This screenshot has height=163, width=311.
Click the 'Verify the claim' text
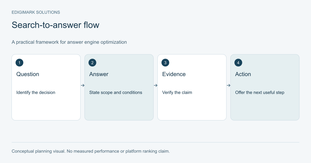tap(177, 93)
